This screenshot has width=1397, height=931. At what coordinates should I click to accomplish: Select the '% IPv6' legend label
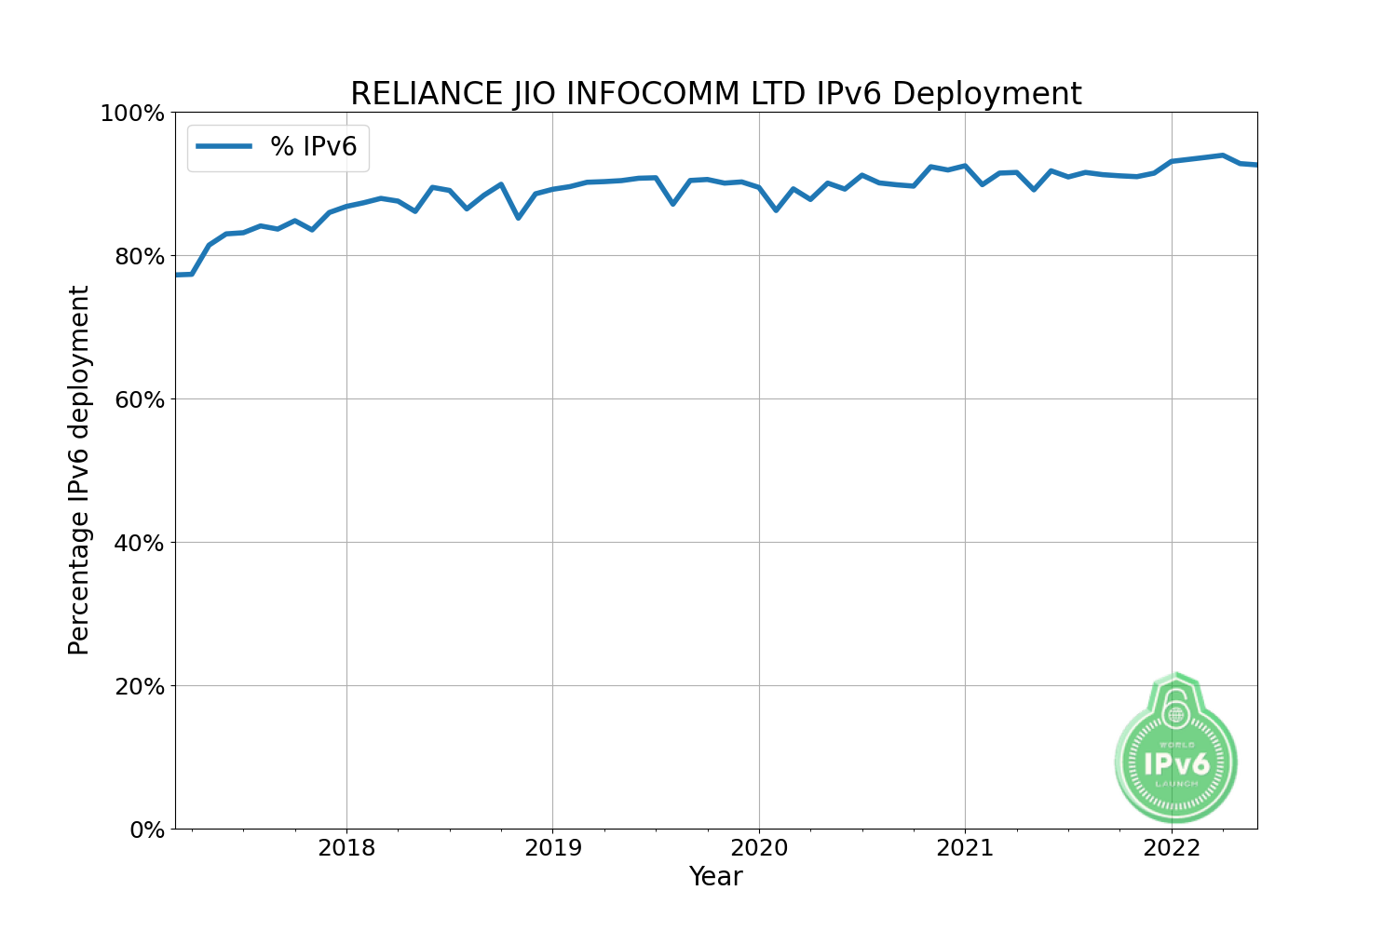(x=313, y=147)
